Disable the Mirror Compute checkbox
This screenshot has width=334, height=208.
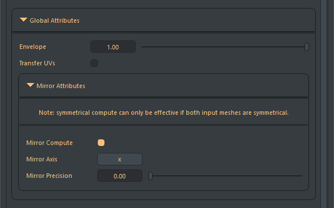(101, 143)
